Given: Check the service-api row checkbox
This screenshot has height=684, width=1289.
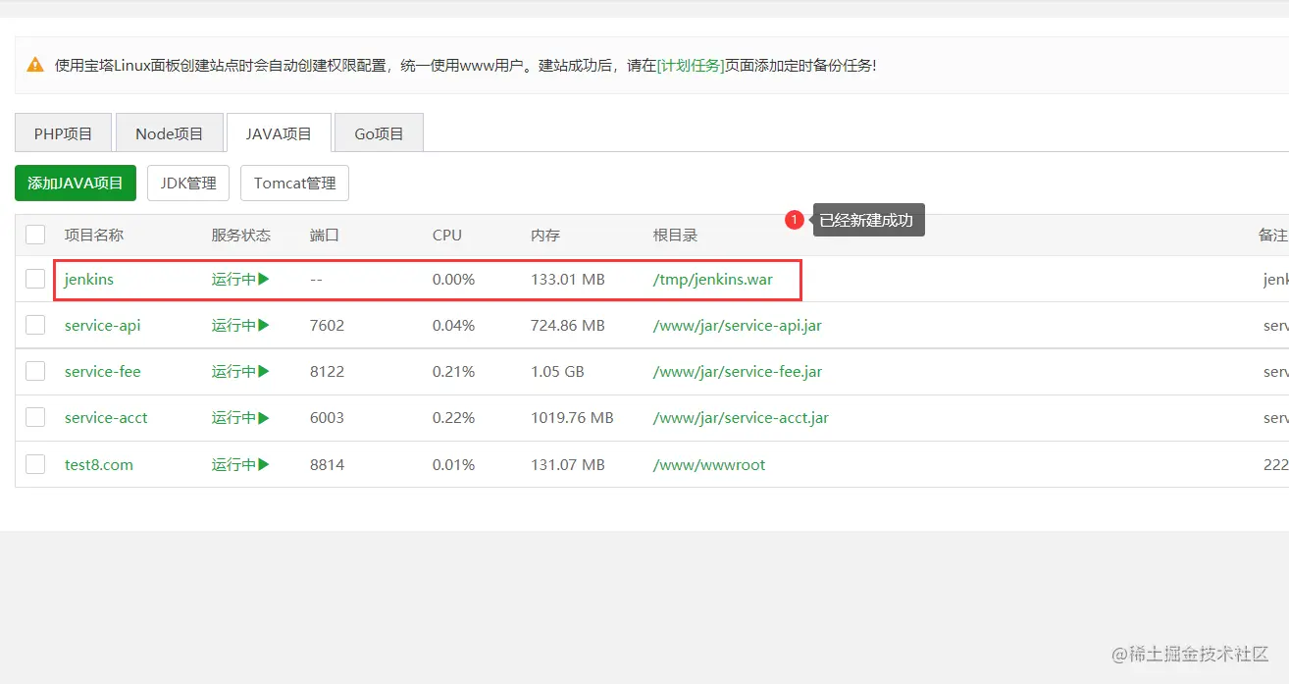Looking at the screenshot, I should coord(35,325).
